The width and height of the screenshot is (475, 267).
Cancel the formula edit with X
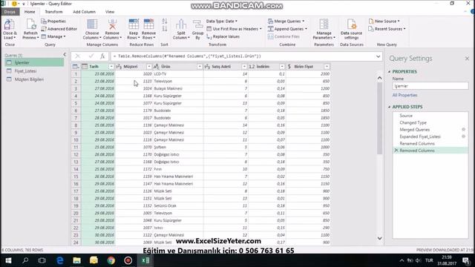77,56
